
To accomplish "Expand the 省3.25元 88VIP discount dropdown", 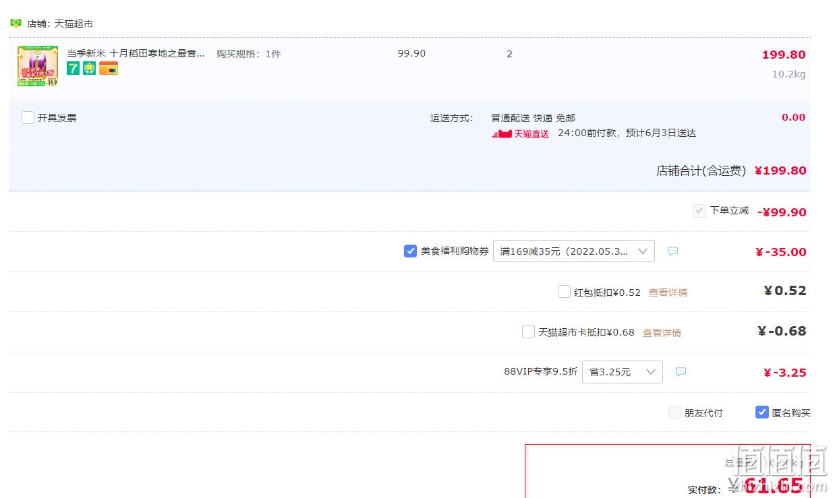I will pos(622,372).
